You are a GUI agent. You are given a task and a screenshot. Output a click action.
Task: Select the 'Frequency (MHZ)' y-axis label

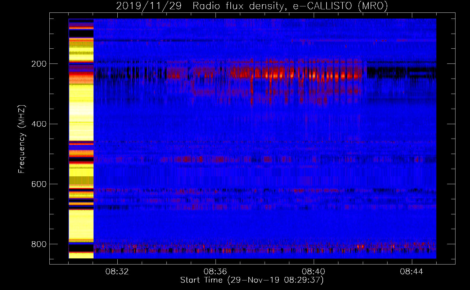coord(22,139)
